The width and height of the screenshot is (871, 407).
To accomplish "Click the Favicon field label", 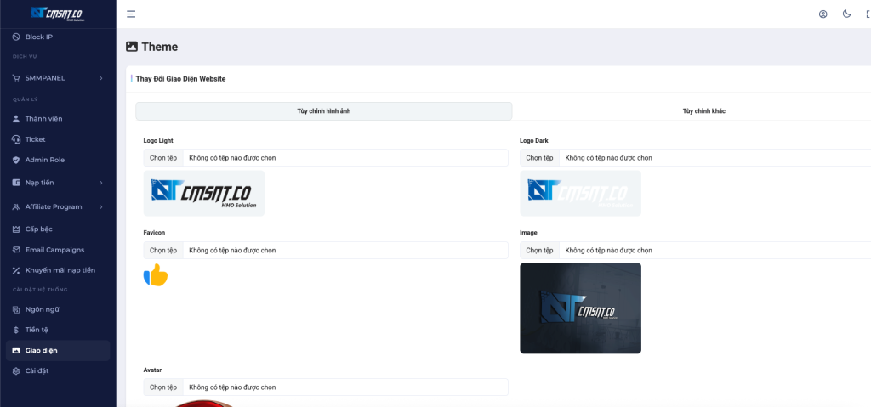I will [x=154, y=233].
